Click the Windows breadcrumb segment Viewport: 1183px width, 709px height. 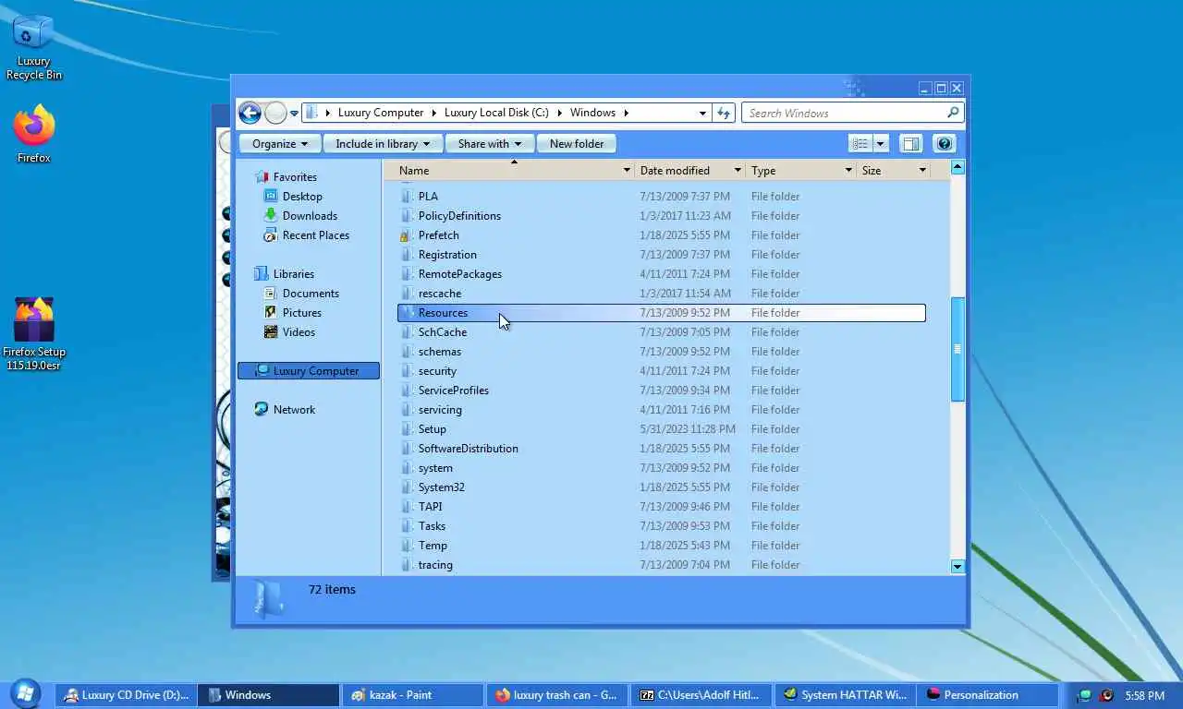tap(592, 113)
